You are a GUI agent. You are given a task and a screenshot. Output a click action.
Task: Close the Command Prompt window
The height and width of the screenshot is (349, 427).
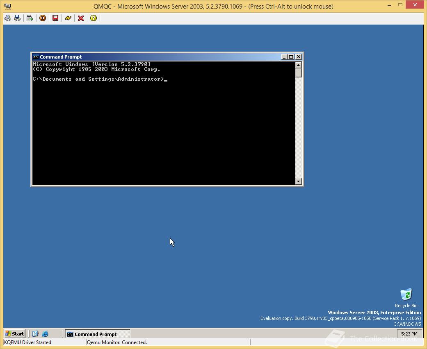pos(299,57)
